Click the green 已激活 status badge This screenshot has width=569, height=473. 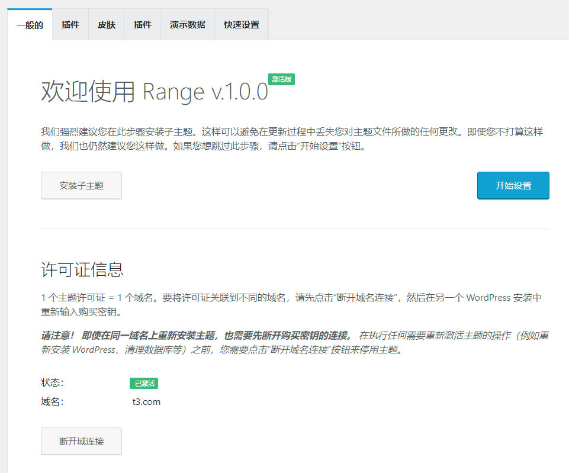click(x=144, y=383)
